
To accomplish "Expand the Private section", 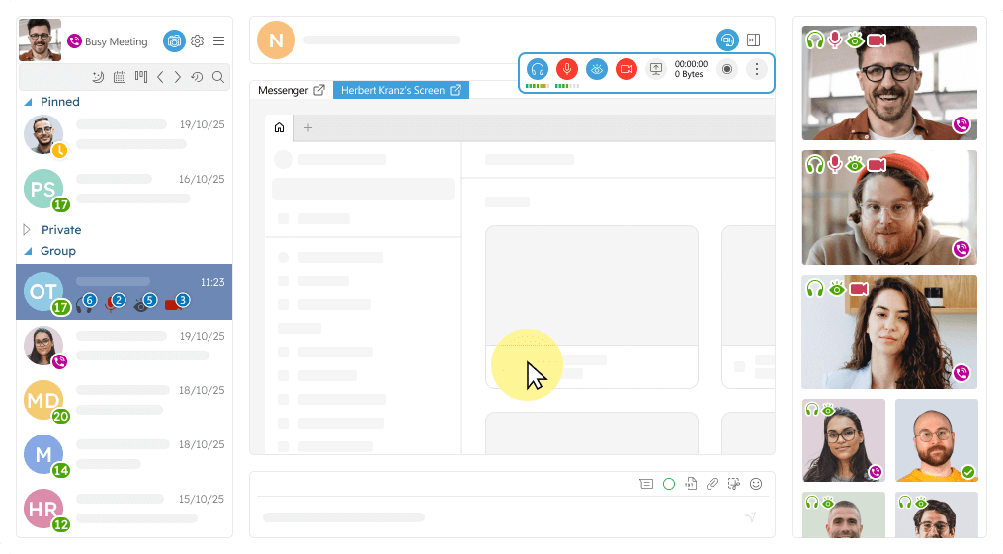I will (27, 229).
